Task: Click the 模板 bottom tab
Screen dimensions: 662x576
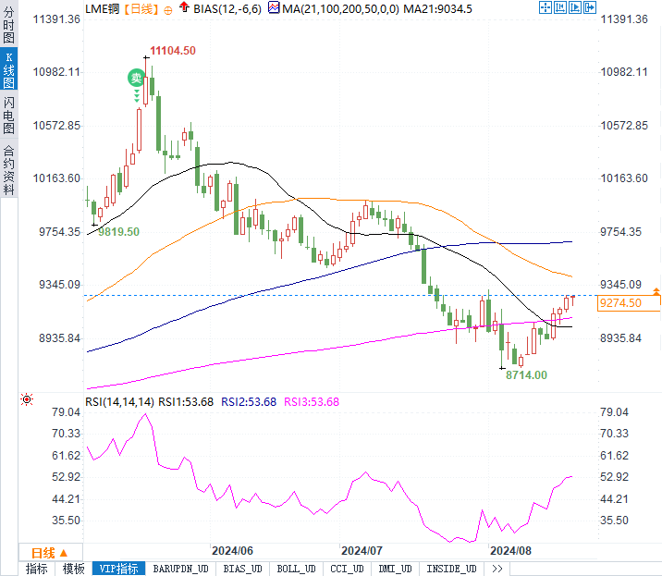Action: tap(73, 569)
